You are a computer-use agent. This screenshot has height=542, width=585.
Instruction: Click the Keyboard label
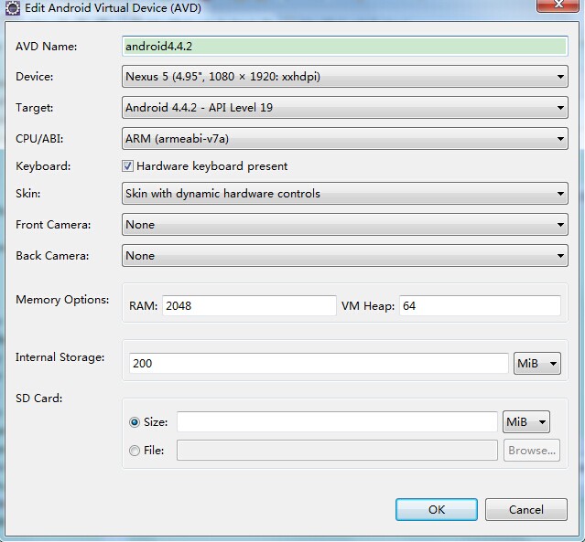43,166
